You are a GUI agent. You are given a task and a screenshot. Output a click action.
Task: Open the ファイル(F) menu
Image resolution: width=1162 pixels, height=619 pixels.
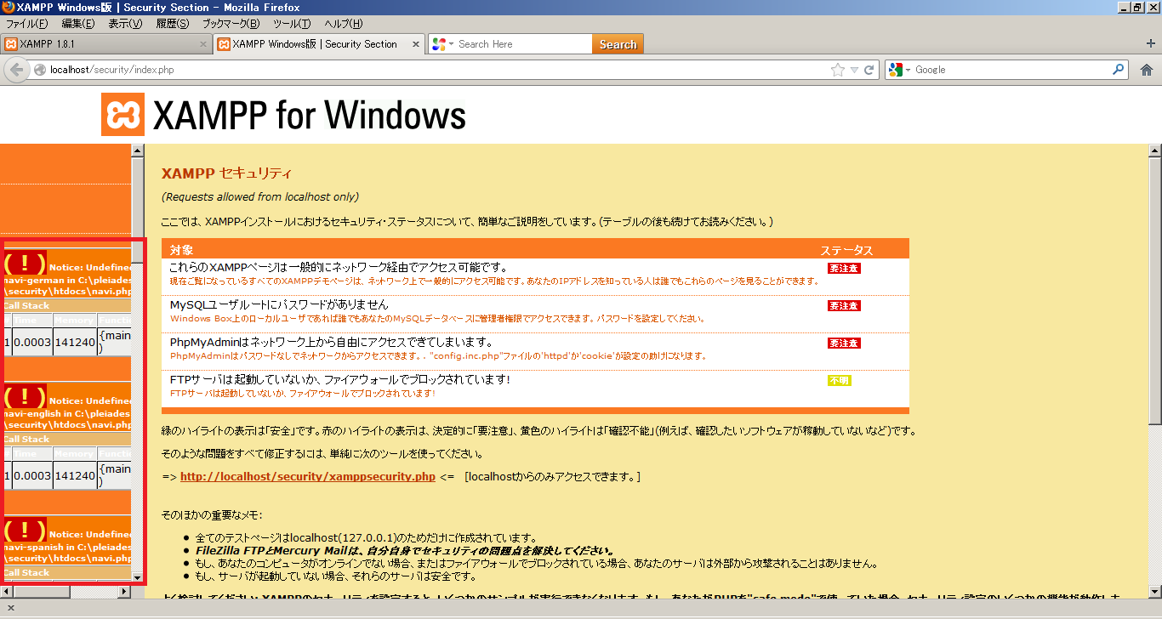coord(26,23)
